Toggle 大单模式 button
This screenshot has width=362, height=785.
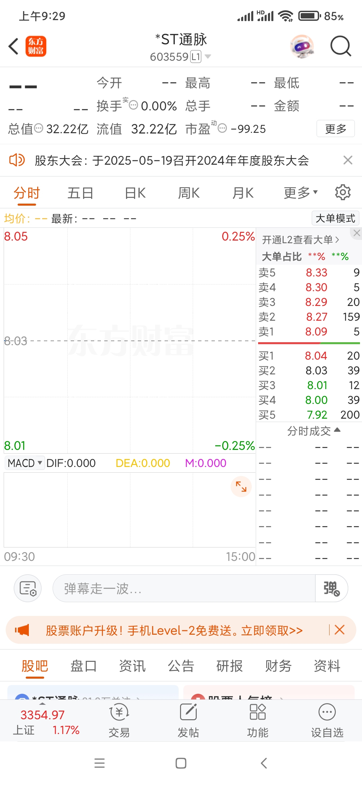pos(335,218)
